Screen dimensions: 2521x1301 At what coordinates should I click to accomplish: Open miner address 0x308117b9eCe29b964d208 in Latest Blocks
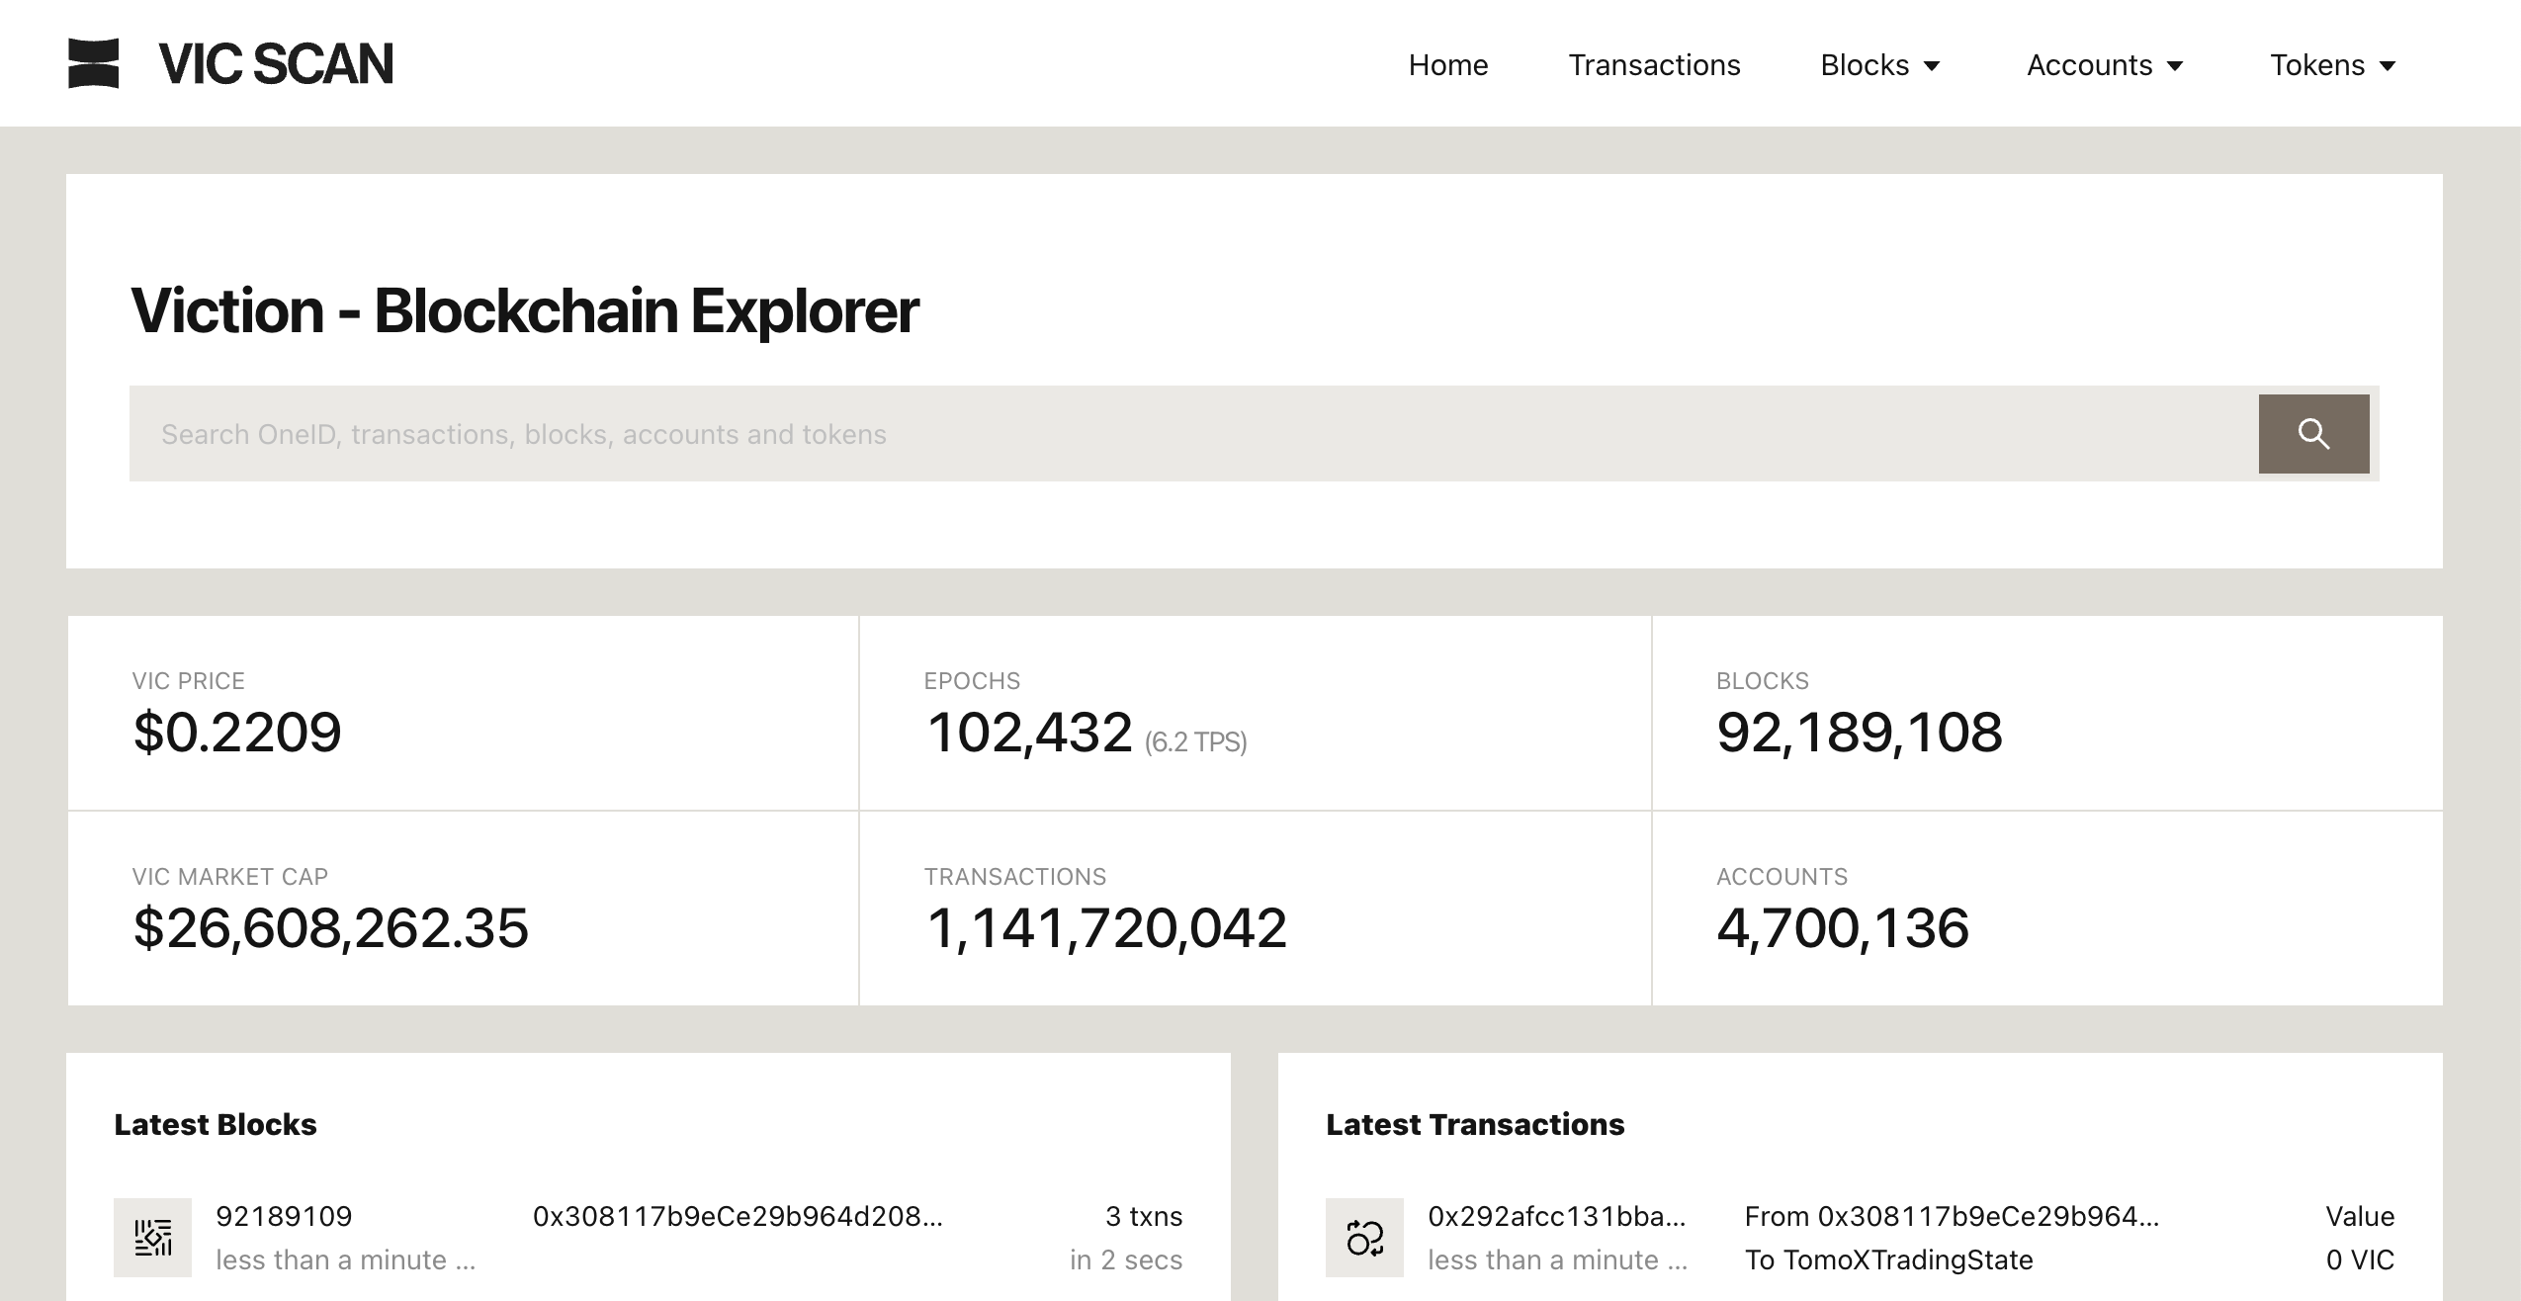[x=737, y=1216]
